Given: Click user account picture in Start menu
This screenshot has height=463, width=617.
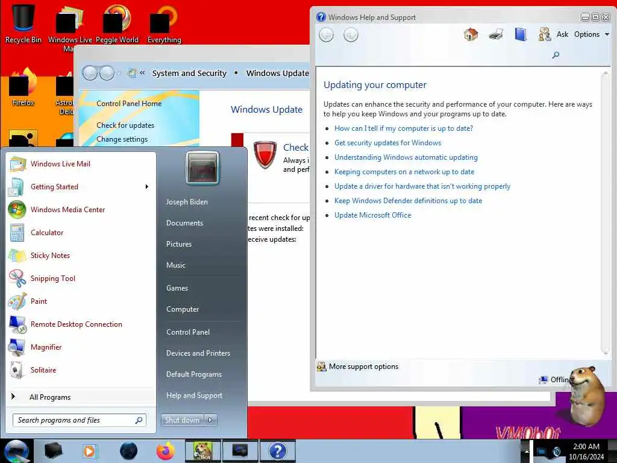Looking at the screenshot, I should 202,168.
